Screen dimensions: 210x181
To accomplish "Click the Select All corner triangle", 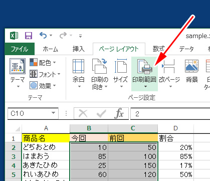I will point(18,129).
